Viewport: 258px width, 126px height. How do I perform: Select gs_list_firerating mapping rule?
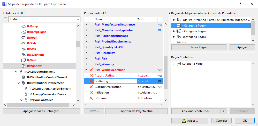216,20
